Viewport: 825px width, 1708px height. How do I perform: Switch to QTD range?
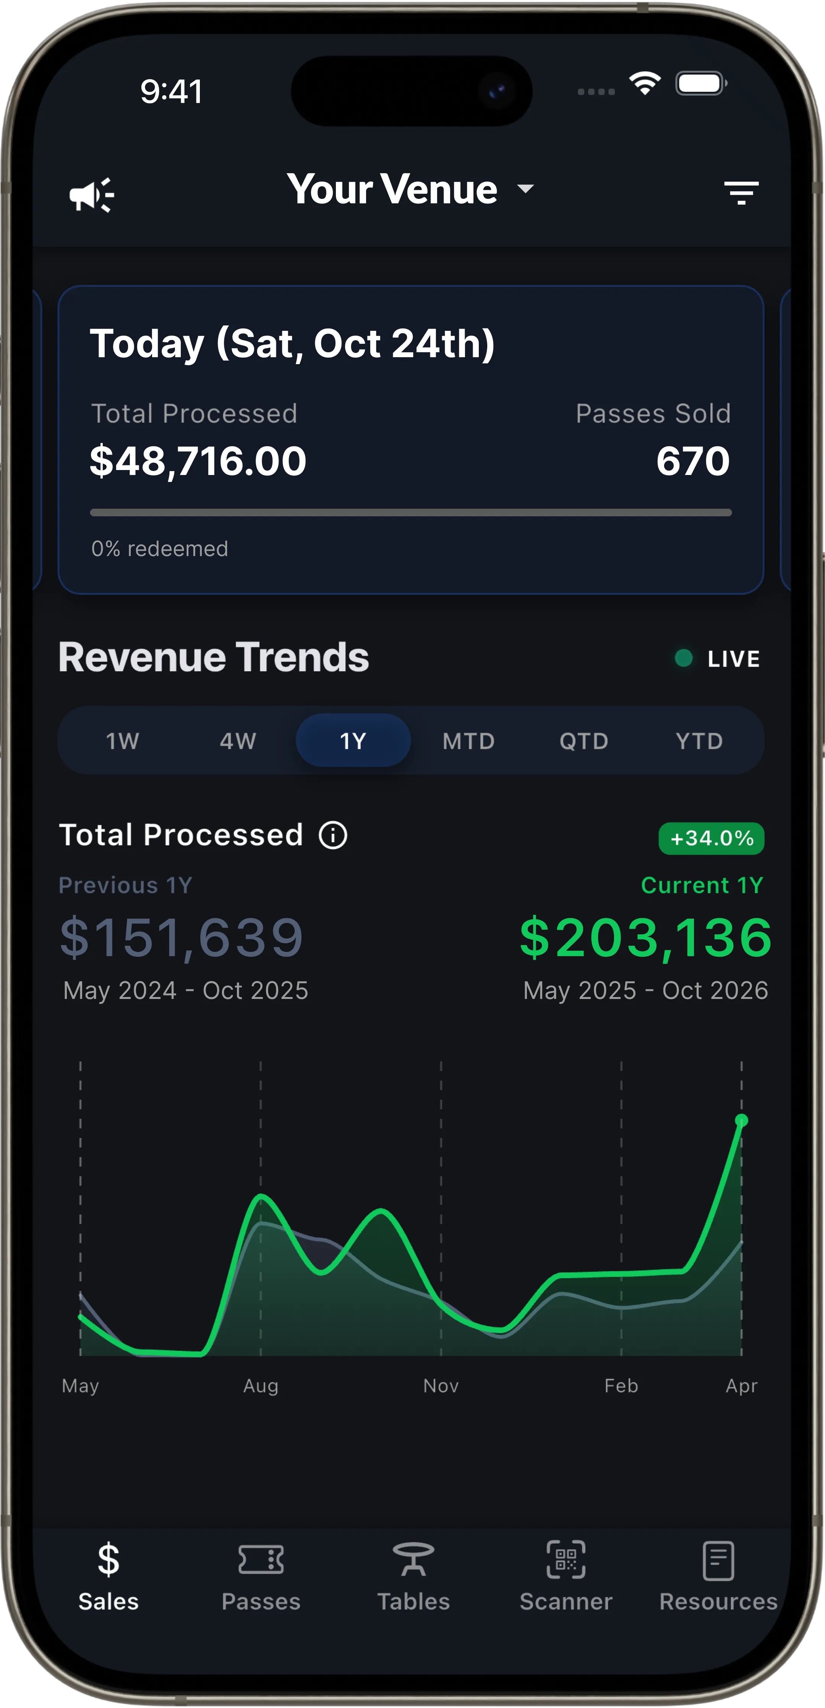584,741
